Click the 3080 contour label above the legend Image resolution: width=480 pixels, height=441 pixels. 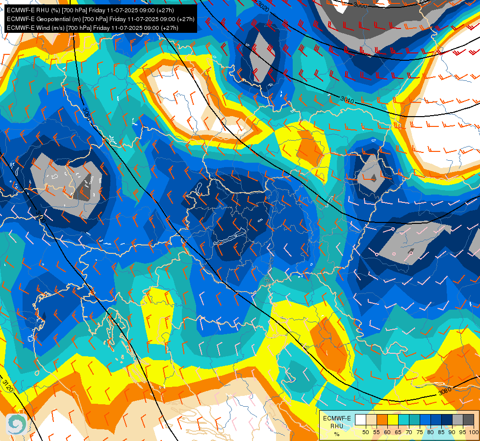pyautogui.click(x=445, y=392)
